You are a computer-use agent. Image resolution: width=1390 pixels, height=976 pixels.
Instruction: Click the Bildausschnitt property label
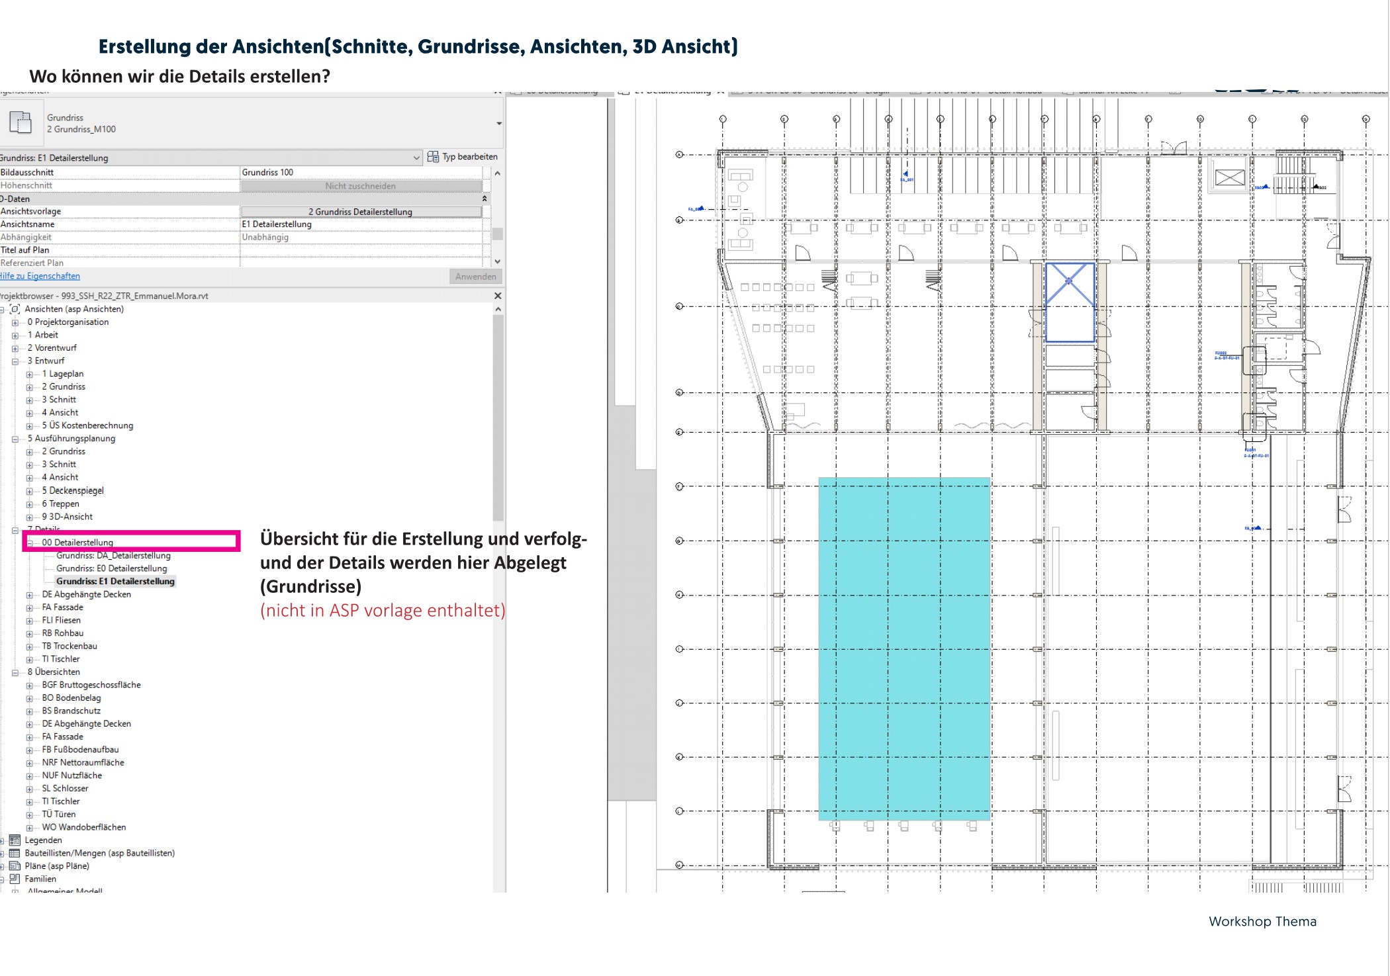pos(27,172)
